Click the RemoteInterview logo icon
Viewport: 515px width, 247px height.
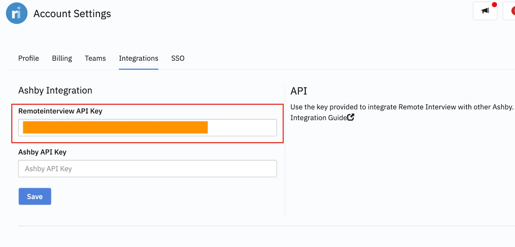coord(16,13)
